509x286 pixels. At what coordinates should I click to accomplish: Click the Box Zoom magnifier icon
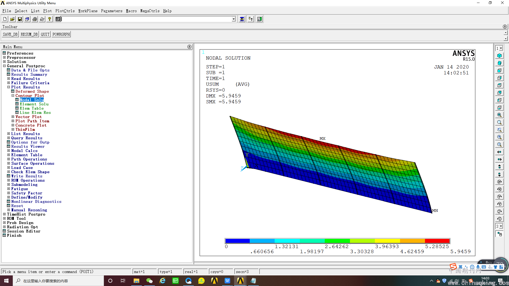499,122
